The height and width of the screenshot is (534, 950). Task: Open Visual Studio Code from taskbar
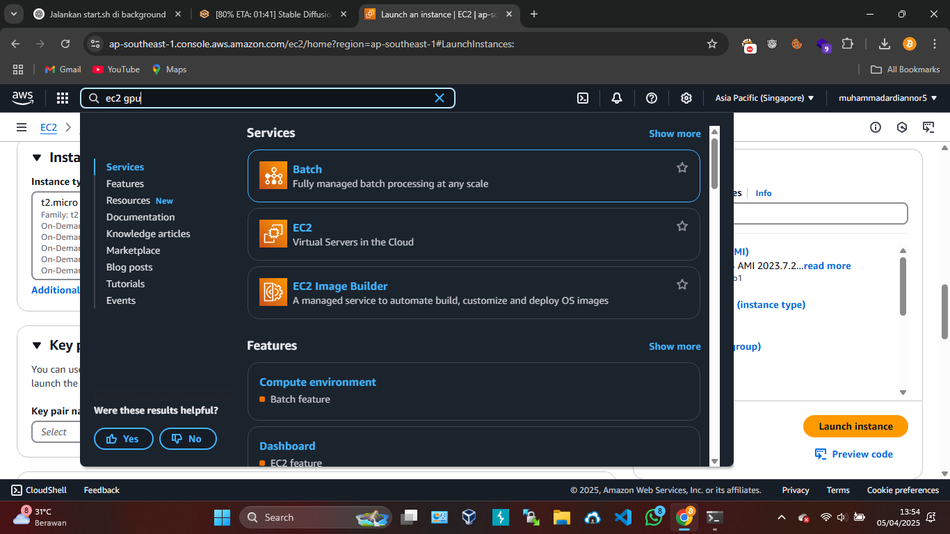point(623,517)
